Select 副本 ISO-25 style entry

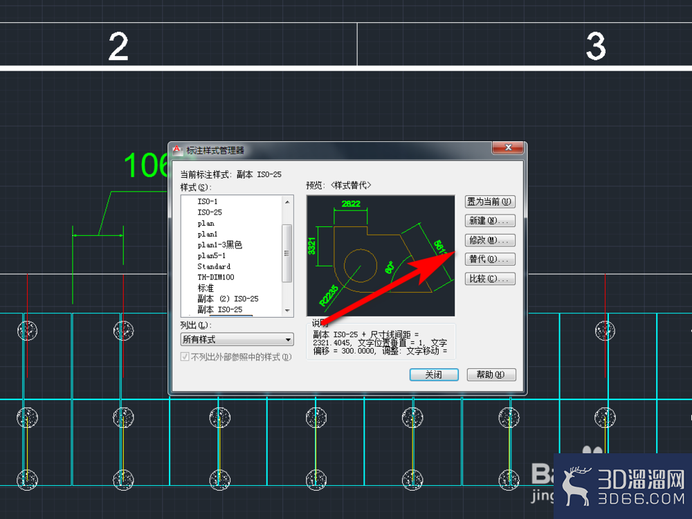click(x=220, y=310)
